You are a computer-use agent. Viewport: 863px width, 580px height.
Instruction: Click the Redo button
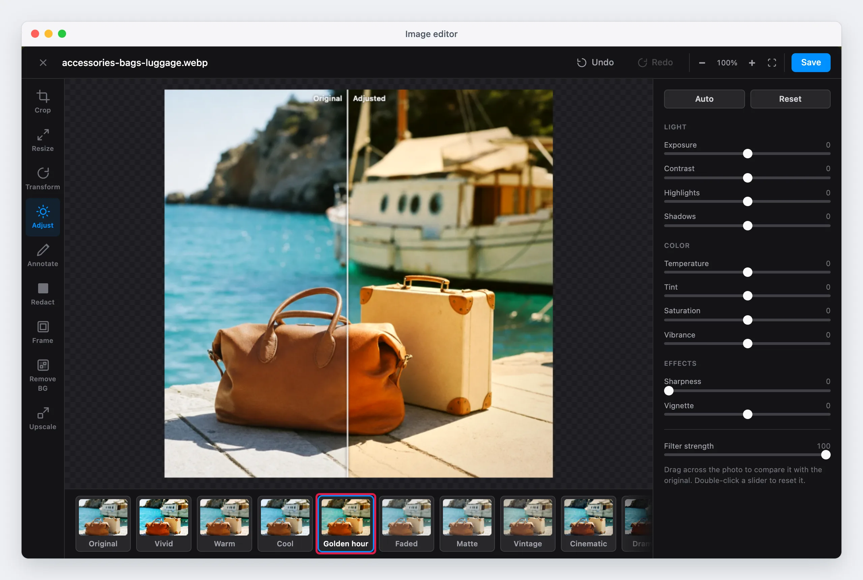tap(655, 63)
